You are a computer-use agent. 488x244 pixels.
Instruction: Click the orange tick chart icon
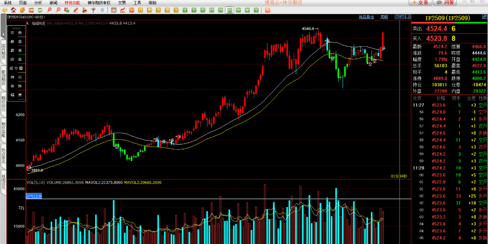(x=131, y=10)
